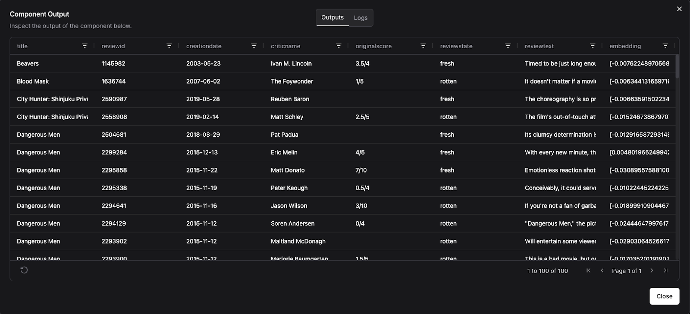This screenshot has width=690, height=314.
Task: Open filter menu for reviewid column
Action: pyautogui.click(x=169, y=46)
